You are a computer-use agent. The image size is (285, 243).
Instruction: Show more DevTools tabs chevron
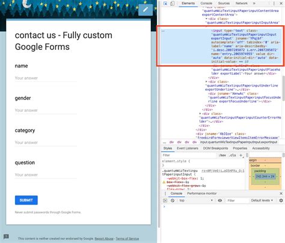pyautogui.click(x=254, y=4)
